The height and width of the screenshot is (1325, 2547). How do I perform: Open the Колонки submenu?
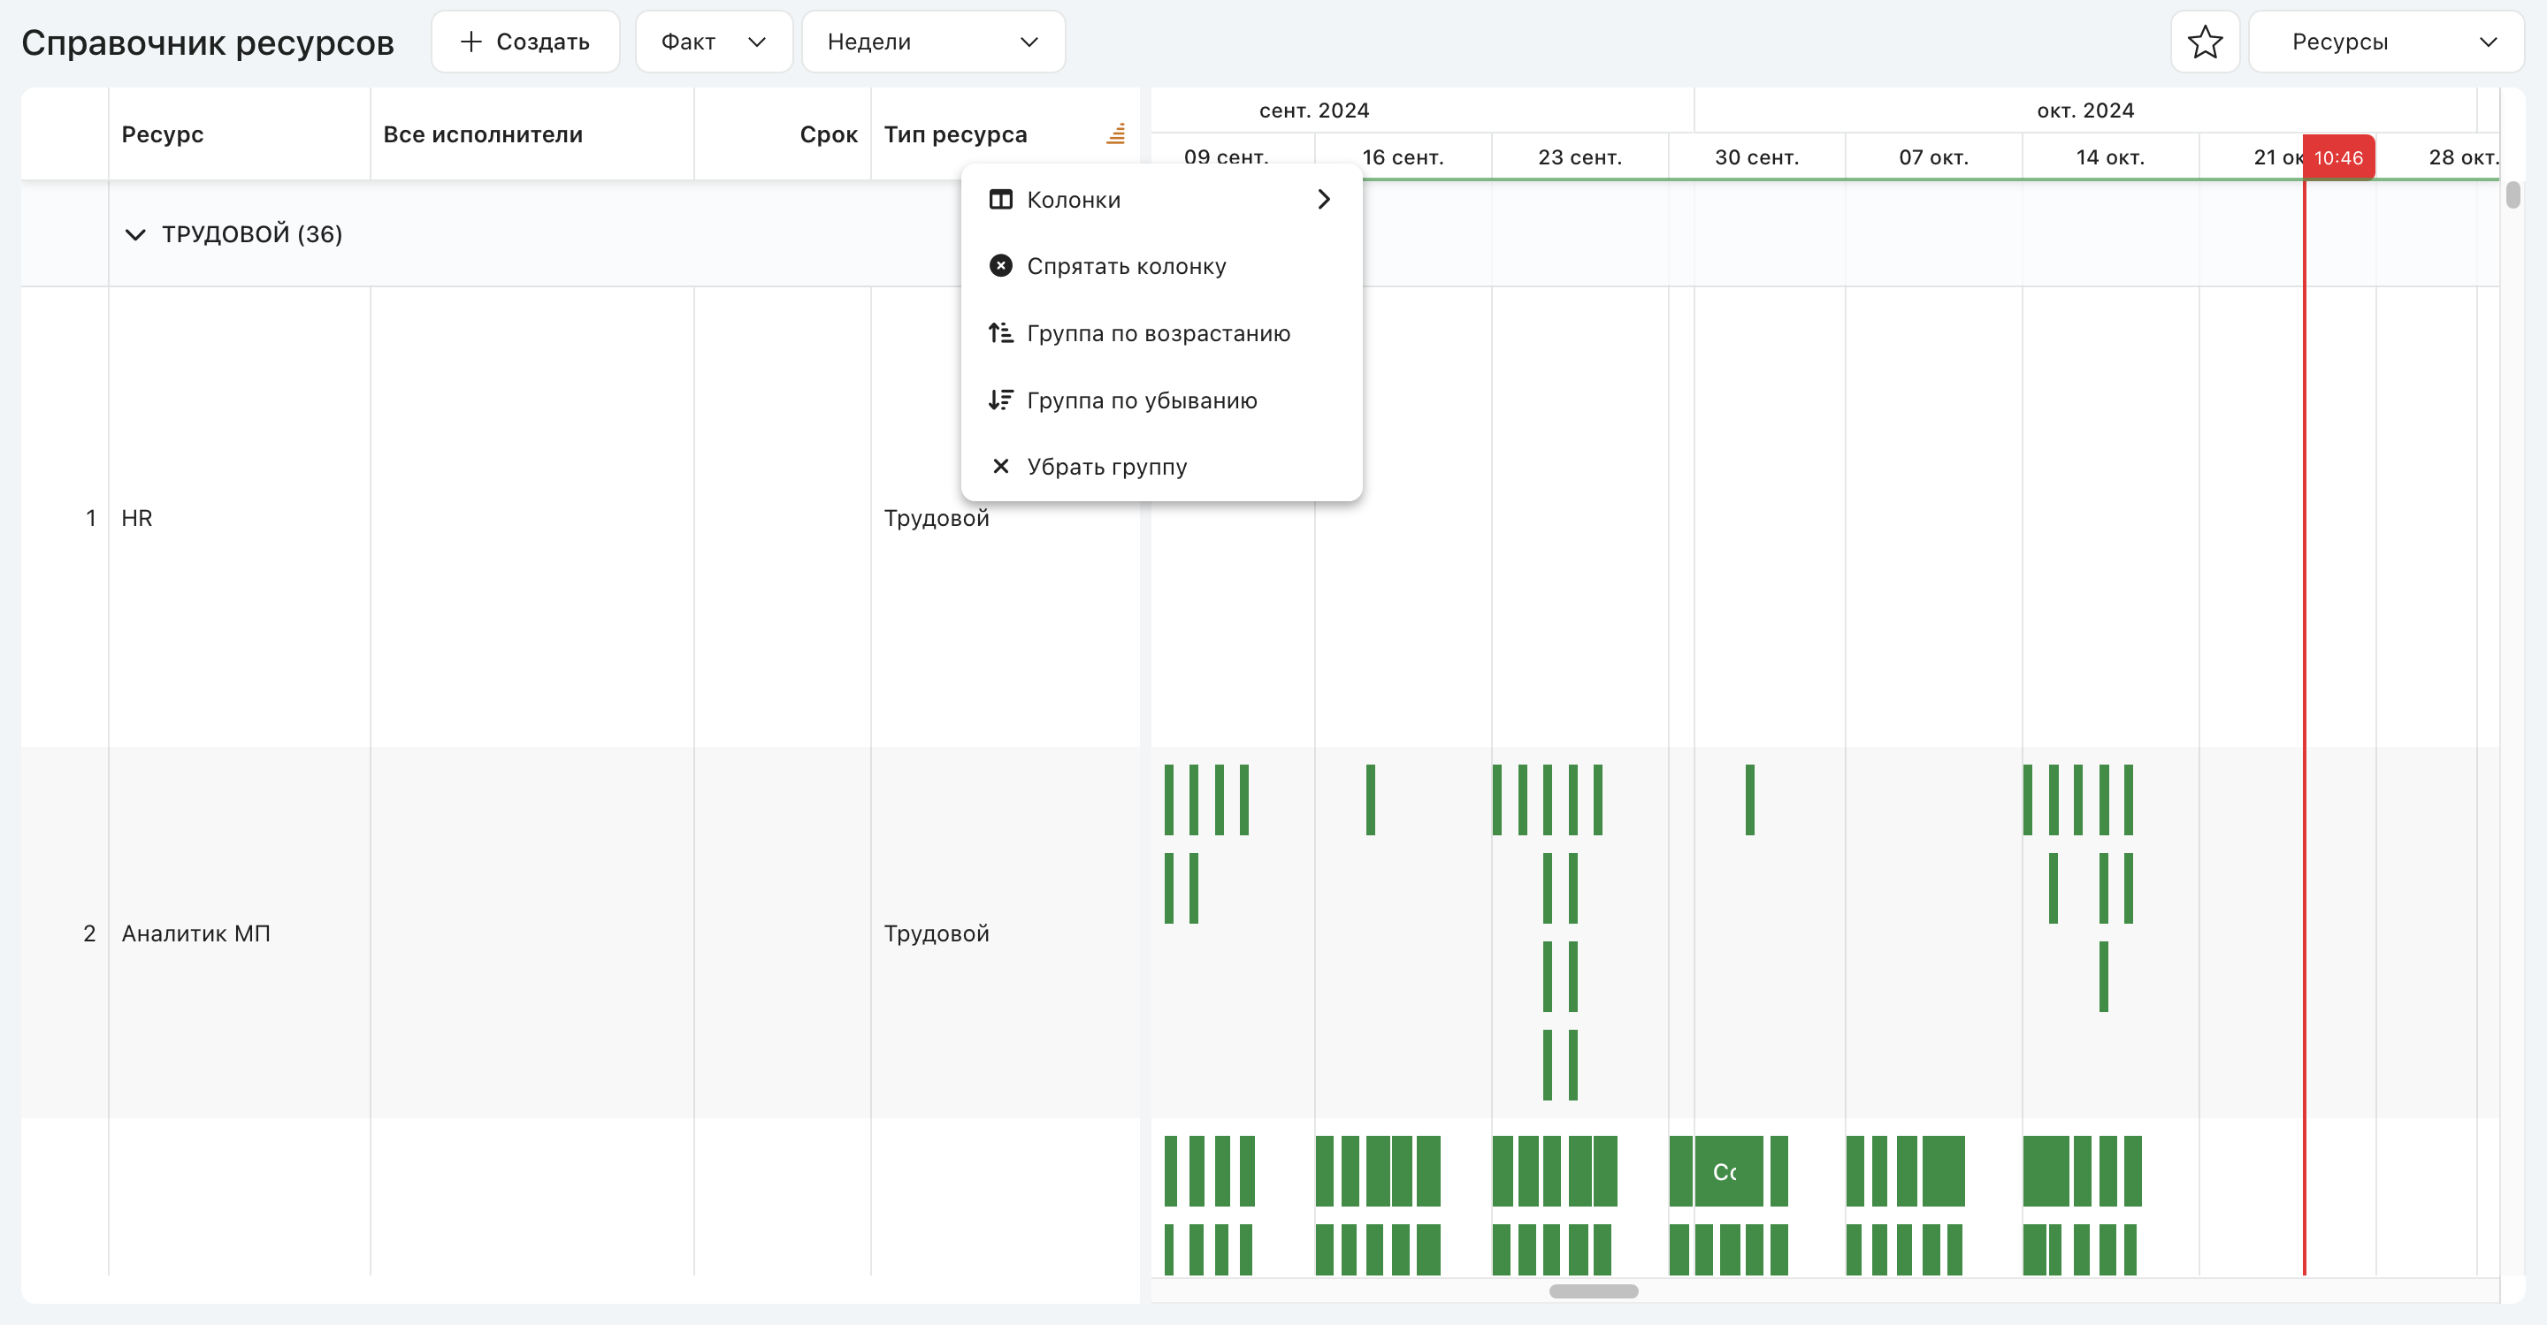(1161, 200)
